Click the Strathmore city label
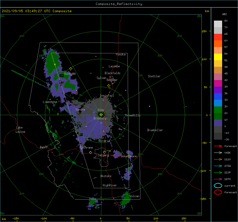 (x=129, y=156)
